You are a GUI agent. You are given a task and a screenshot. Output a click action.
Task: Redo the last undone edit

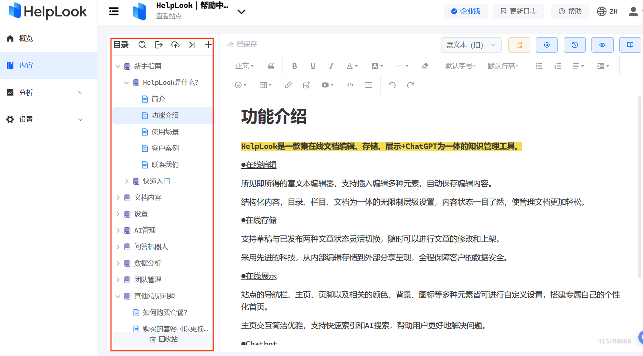click(x=410, y=85)
